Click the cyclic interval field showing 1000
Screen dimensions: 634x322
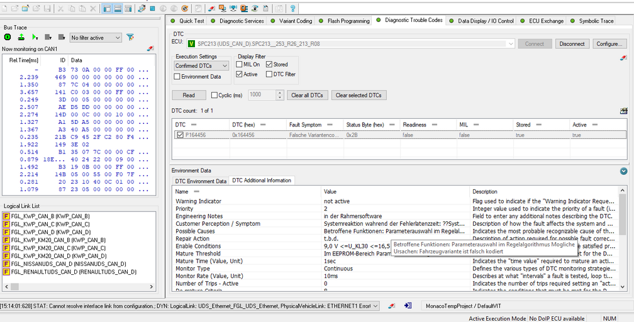262,95
